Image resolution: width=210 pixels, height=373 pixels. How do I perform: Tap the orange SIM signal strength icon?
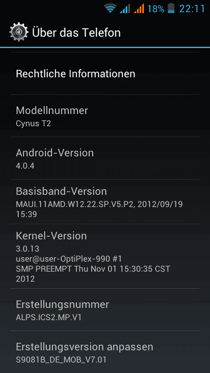pyautogui.click(x=139, y=9)
